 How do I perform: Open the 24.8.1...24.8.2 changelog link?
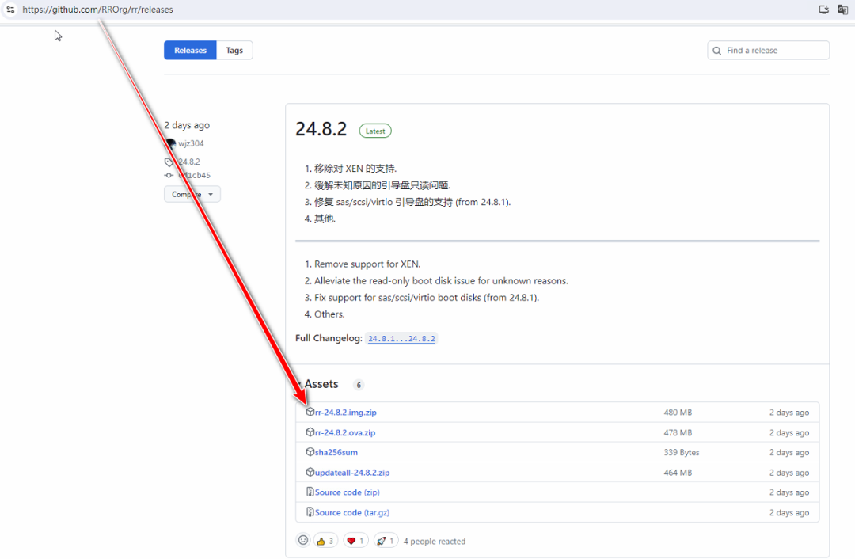(x=401, y=339)
